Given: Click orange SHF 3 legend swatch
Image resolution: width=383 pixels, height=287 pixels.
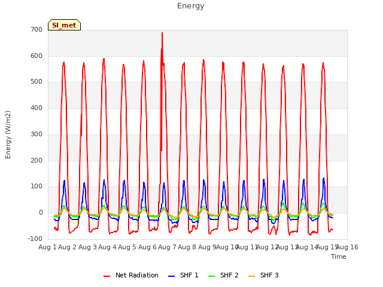Looking at the screenshot, I should coord(251,276).
